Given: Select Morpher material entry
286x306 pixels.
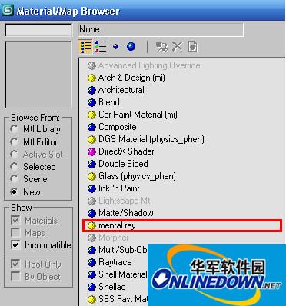Looking at the screenshot, I should (114, 238).
